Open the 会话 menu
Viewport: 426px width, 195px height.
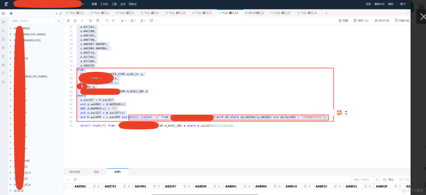[123, 4]
